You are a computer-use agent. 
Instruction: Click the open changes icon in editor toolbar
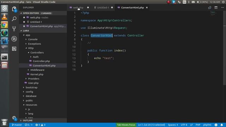pos(209,8)
